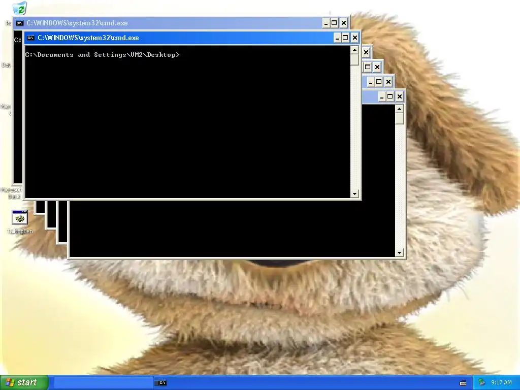Maximize the active cmd.exe window

[345, 38]
